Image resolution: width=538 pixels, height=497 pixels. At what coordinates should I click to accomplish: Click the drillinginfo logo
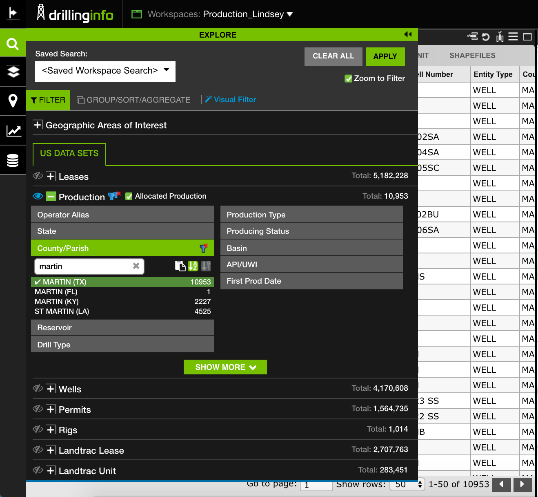[75, 13]
